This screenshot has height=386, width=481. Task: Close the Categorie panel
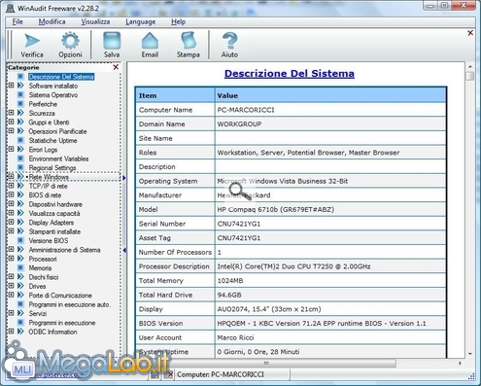(116, 67)
